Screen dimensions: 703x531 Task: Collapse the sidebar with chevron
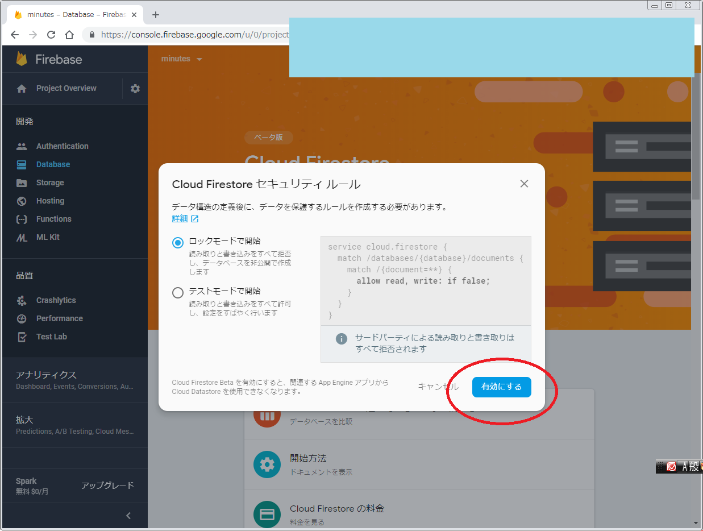pyautogui.click(x=128, y=516)
